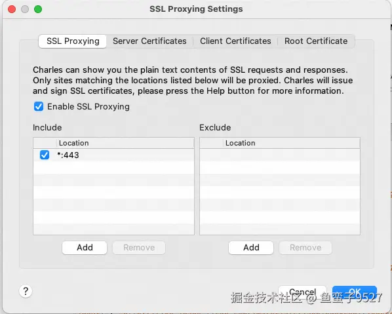
Task: Click the Location header in Exclude table
Action: [292, 143]
